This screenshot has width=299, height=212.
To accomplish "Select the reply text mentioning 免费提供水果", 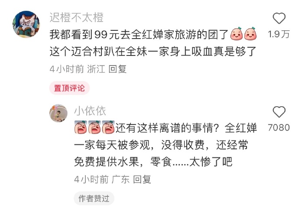I will point(166,145).
